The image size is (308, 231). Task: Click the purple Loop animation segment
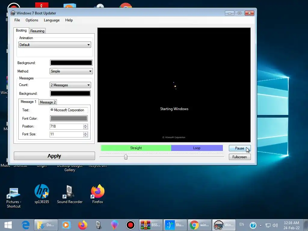pos(197,148)
